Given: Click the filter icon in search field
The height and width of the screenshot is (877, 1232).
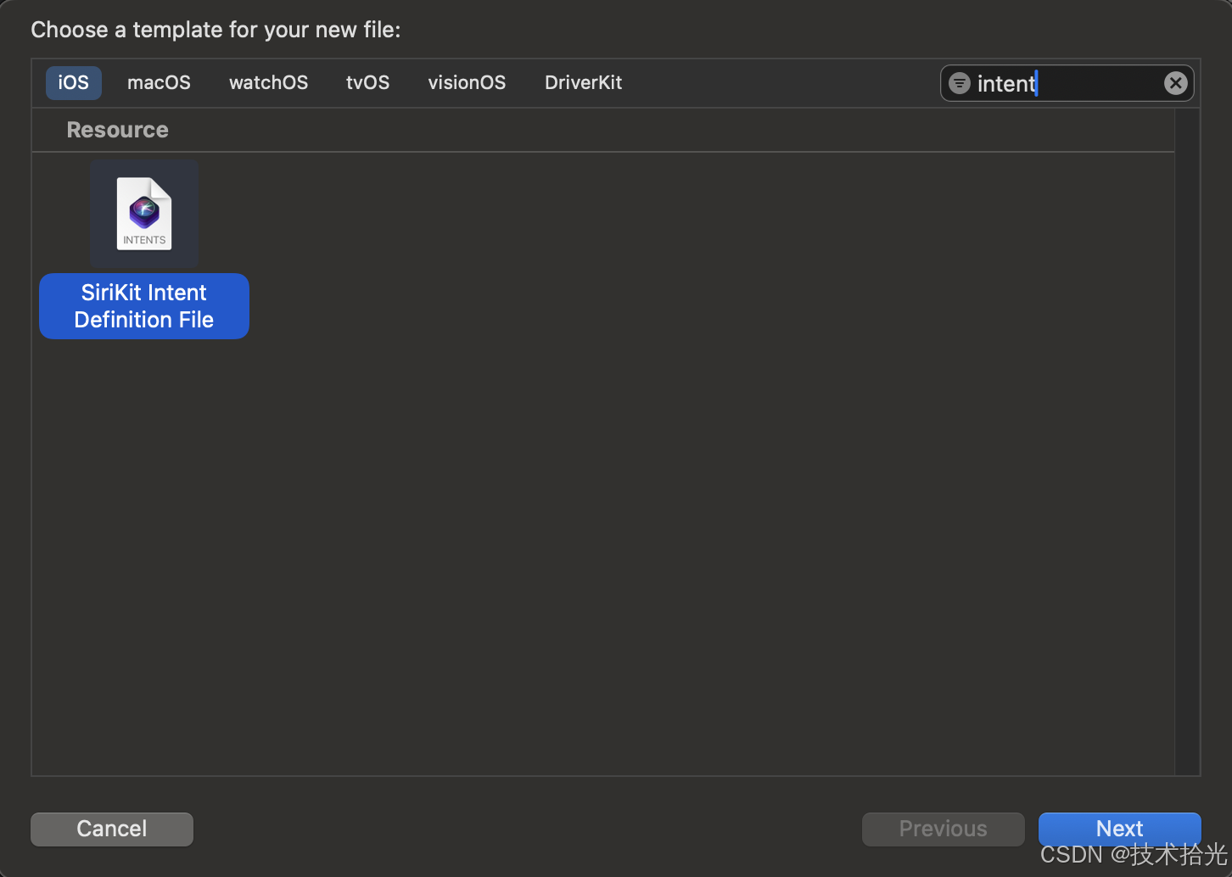Looking at the screenshot, I should coord(960,83).
